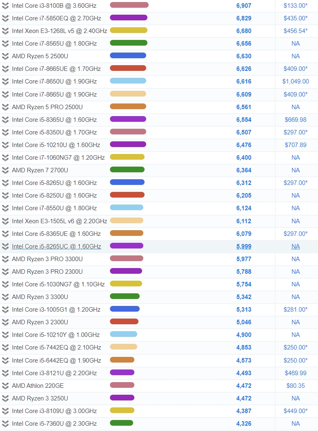Open Intel Core i3-1005G1 @ 1.20GHz link
Viewport: 318px width, 431px height.
[56, 310]
